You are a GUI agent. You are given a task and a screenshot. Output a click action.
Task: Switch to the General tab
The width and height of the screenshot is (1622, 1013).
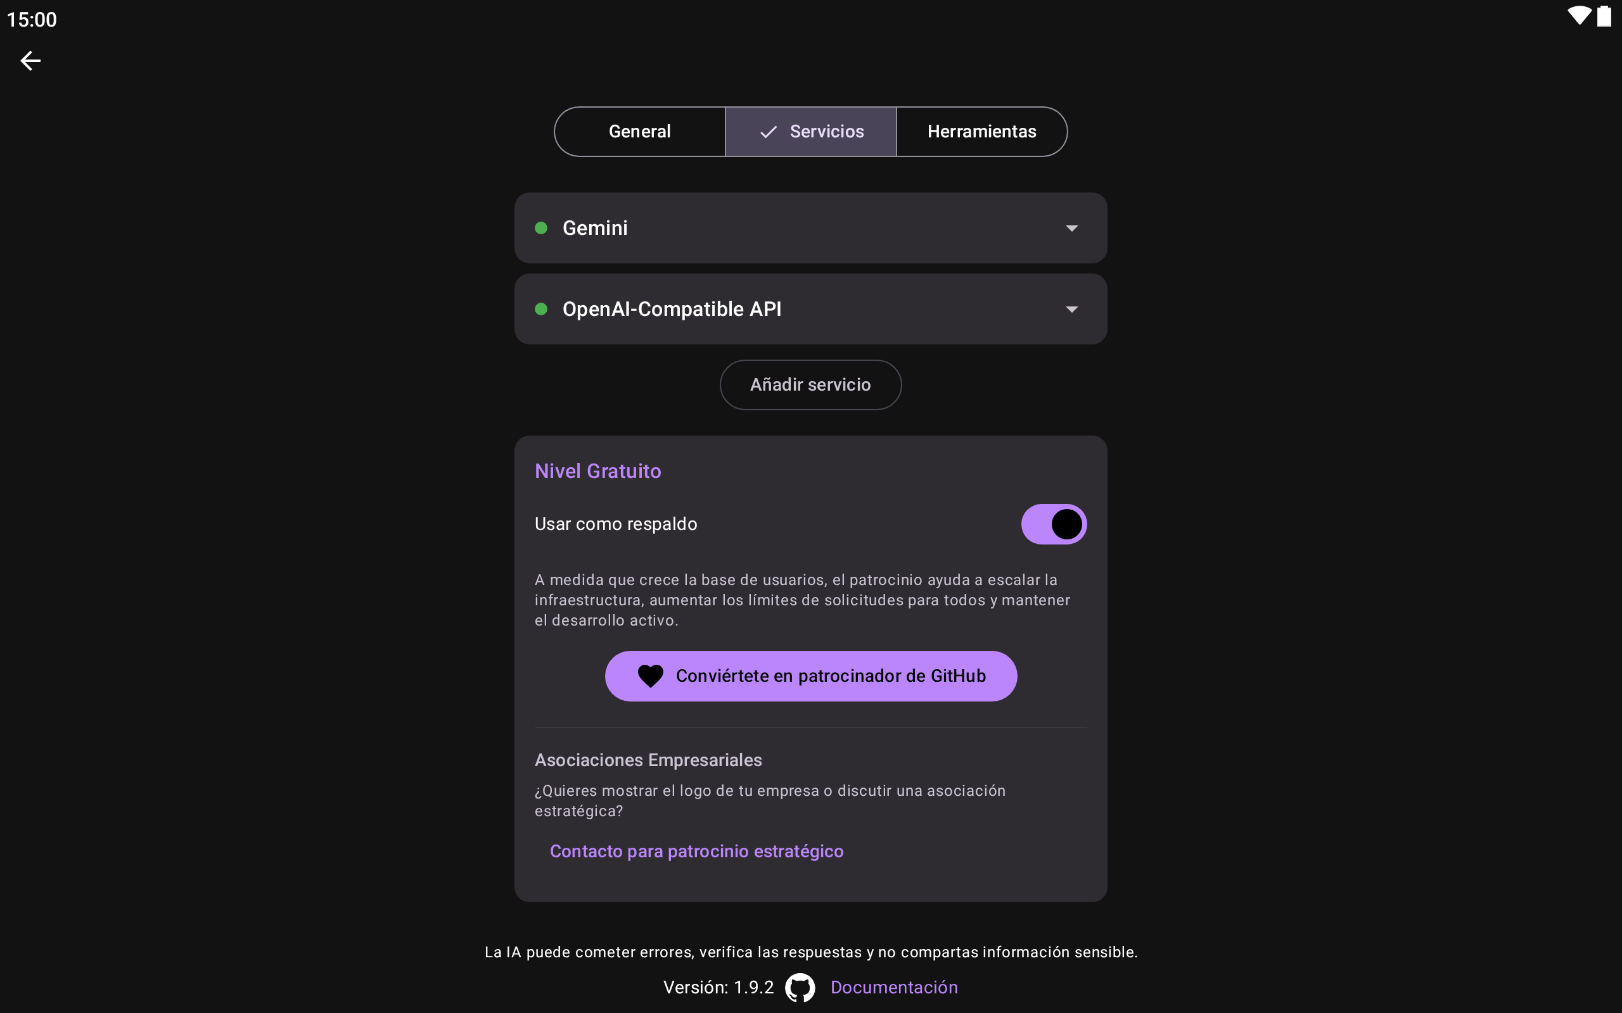(x=639, y=132)
